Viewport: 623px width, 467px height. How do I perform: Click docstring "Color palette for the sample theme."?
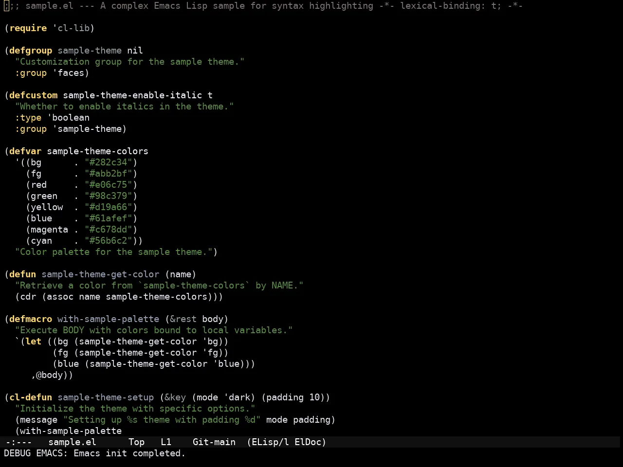[114, 252]
